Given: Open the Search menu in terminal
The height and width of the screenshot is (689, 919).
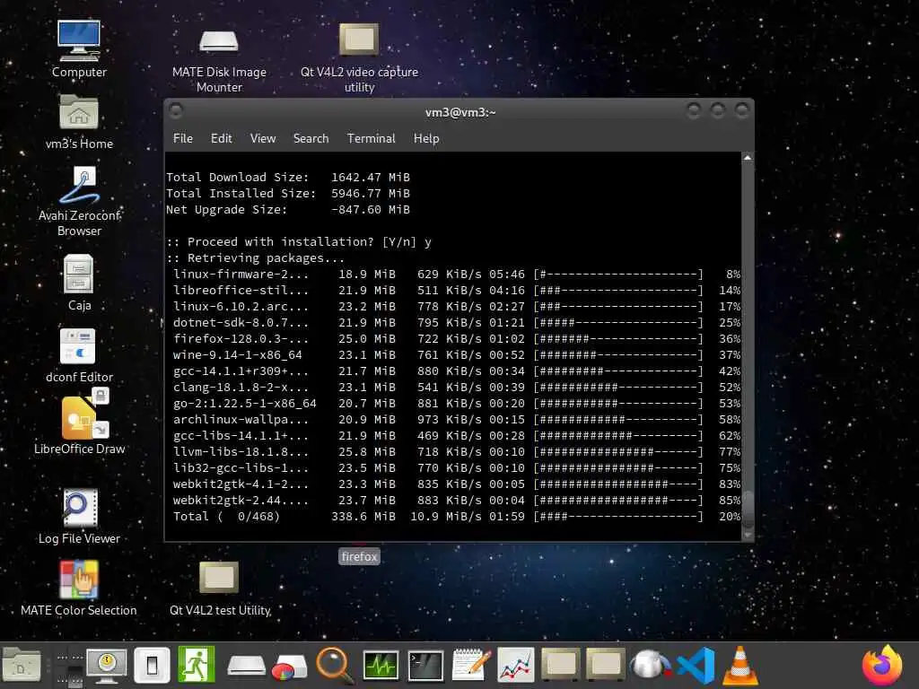Looking at the screenshot, I should click(x=311, y=138).
